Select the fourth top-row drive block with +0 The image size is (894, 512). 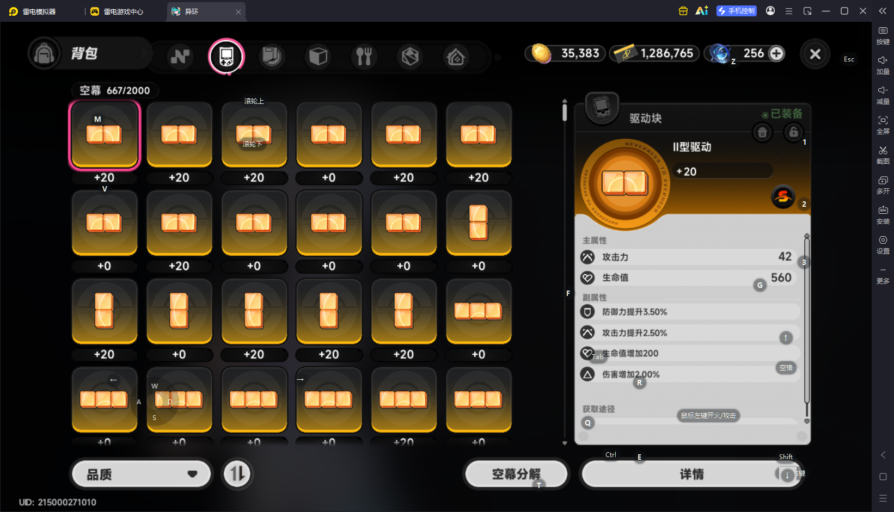pos(329,134)
